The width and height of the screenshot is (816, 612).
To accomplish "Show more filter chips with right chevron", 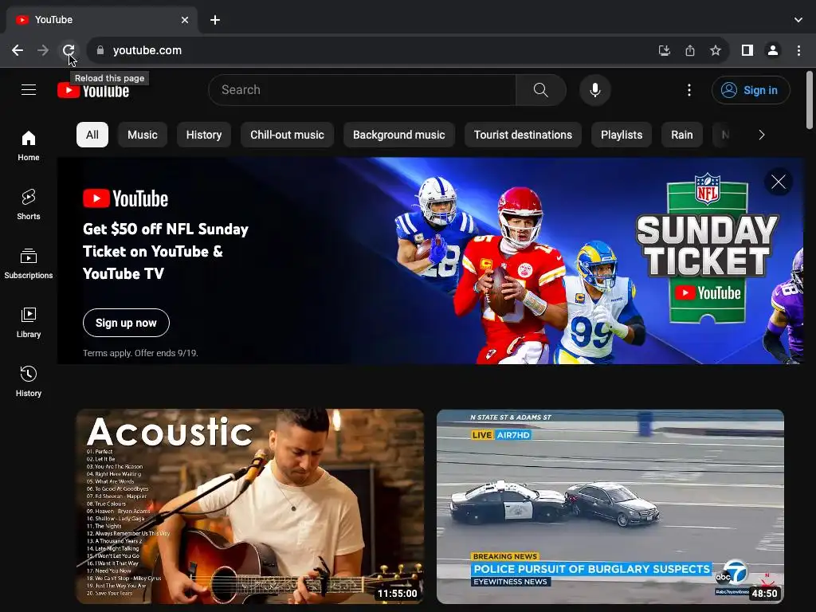I will (x=761, y=135).
